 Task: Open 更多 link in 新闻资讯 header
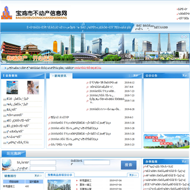point(136,75)
